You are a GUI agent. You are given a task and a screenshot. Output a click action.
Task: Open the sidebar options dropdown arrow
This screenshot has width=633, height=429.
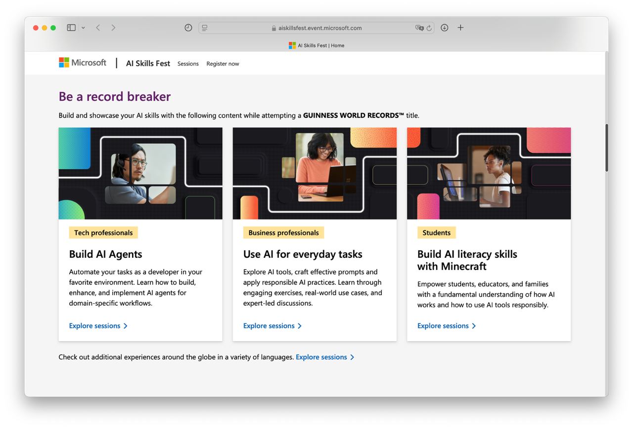tap(83, 28)
